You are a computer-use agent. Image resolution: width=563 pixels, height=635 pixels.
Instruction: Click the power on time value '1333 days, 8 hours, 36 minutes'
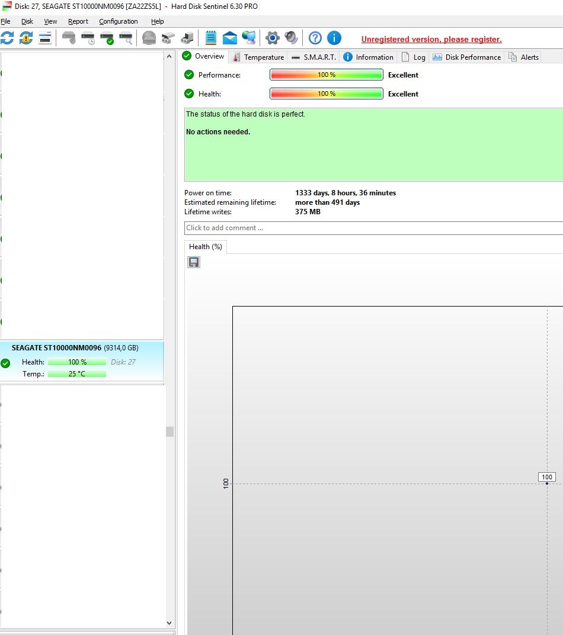[346, 193]
